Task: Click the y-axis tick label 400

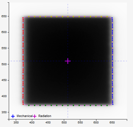Action: 4,96
